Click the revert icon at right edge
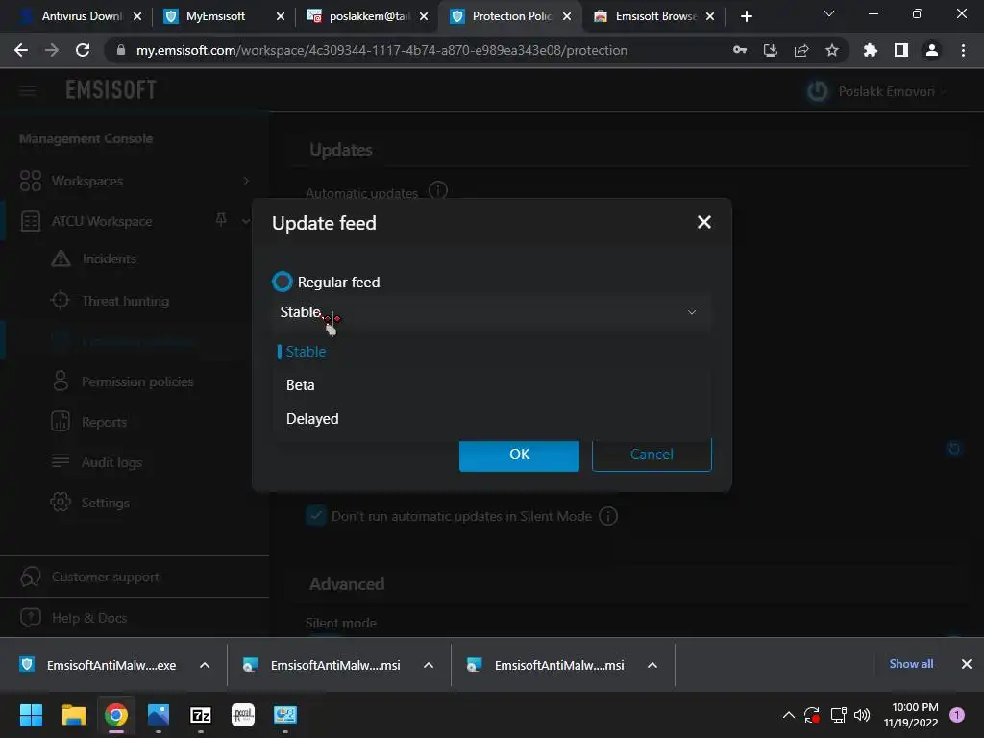Image resolution: width=984 pixels, height=738 pixels. (954, 448)
